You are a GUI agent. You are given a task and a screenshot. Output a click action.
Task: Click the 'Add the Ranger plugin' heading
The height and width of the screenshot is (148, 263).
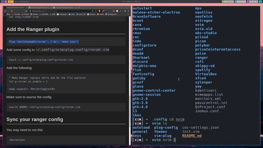coord(33,29)
